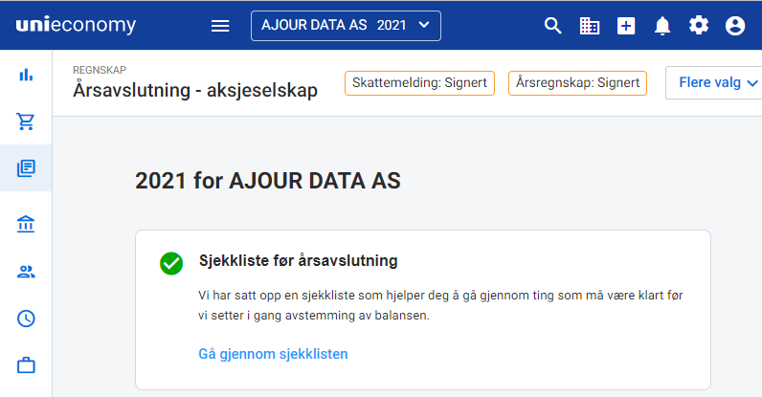Open the bank sidebar icon
Image resolution: width=762 pixels, height=397 pixels.
click(26, 225)
